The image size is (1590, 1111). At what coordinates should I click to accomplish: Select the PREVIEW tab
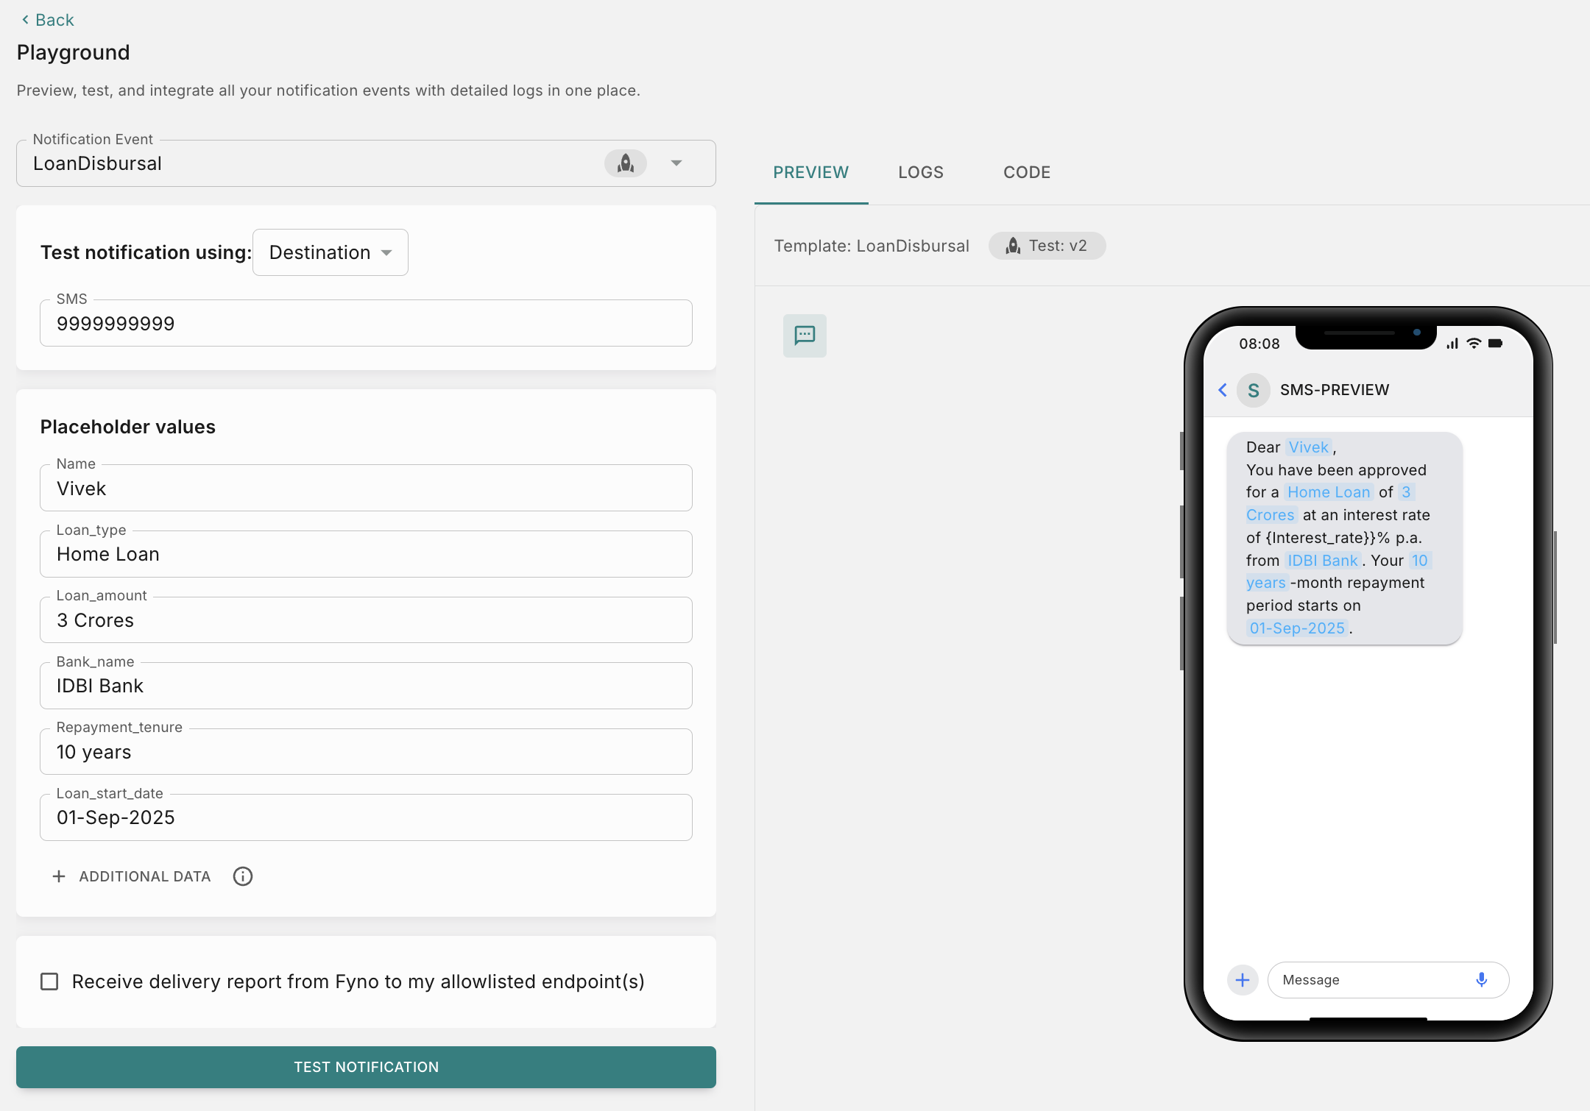pyautogui.click(x=810, y=172)
